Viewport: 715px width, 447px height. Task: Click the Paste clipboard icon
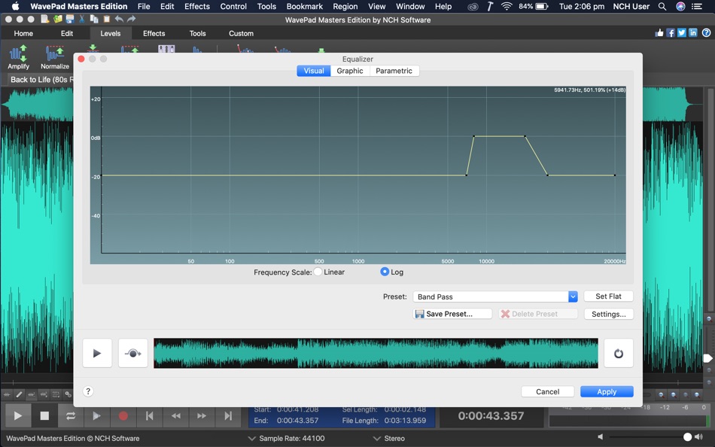(107, 19)
